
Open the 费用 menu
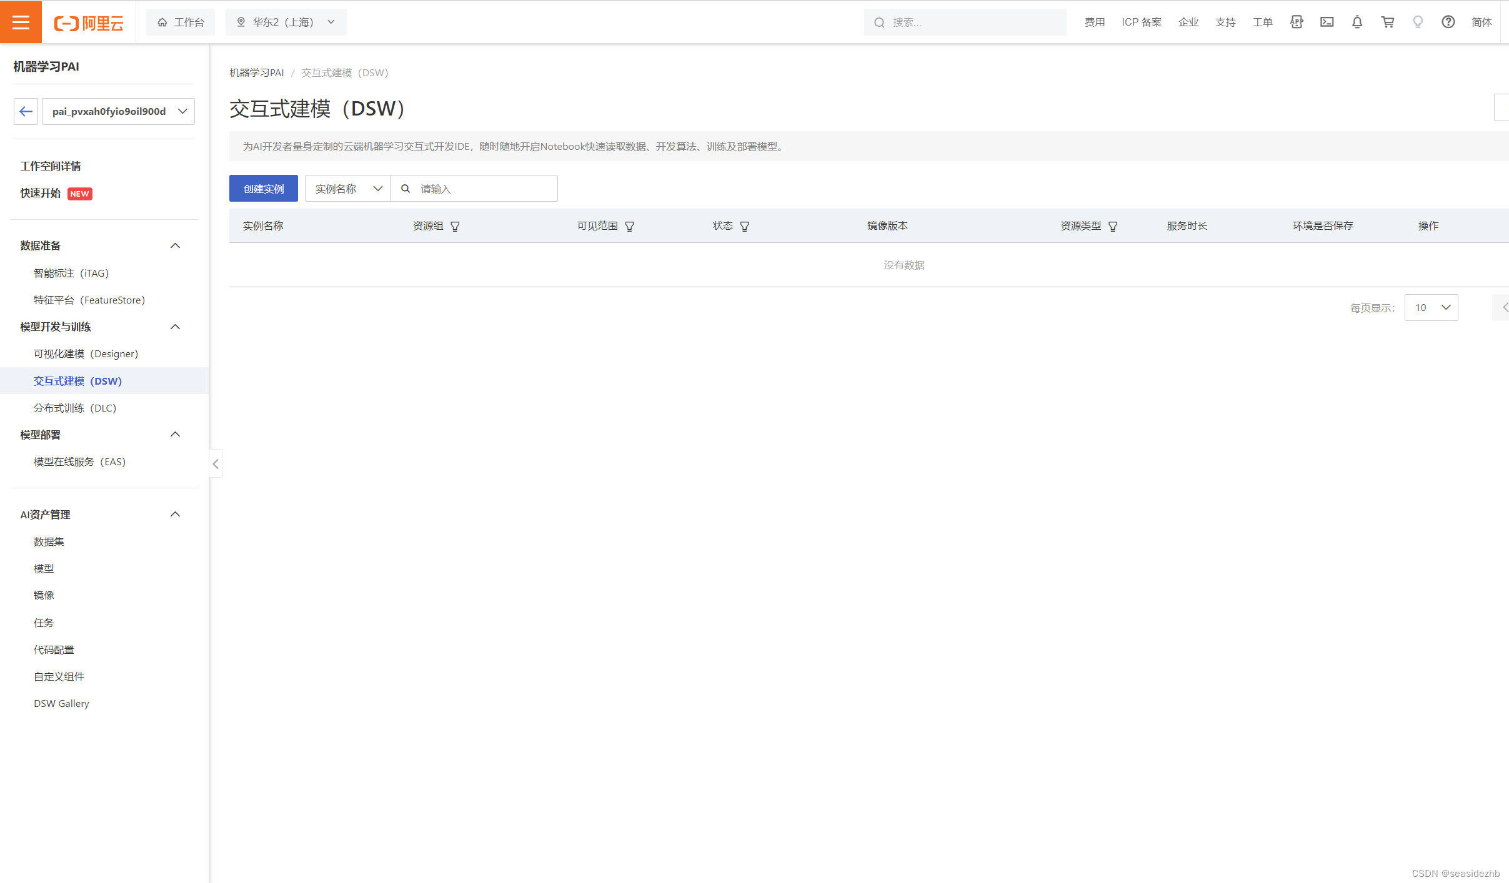coord(1094,22)
